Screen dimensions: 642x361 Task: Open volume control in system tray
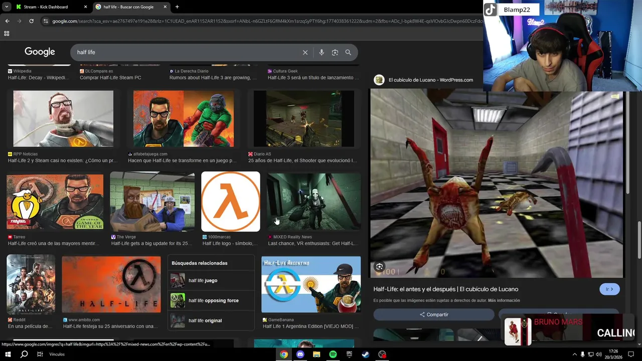coord(598,354)
